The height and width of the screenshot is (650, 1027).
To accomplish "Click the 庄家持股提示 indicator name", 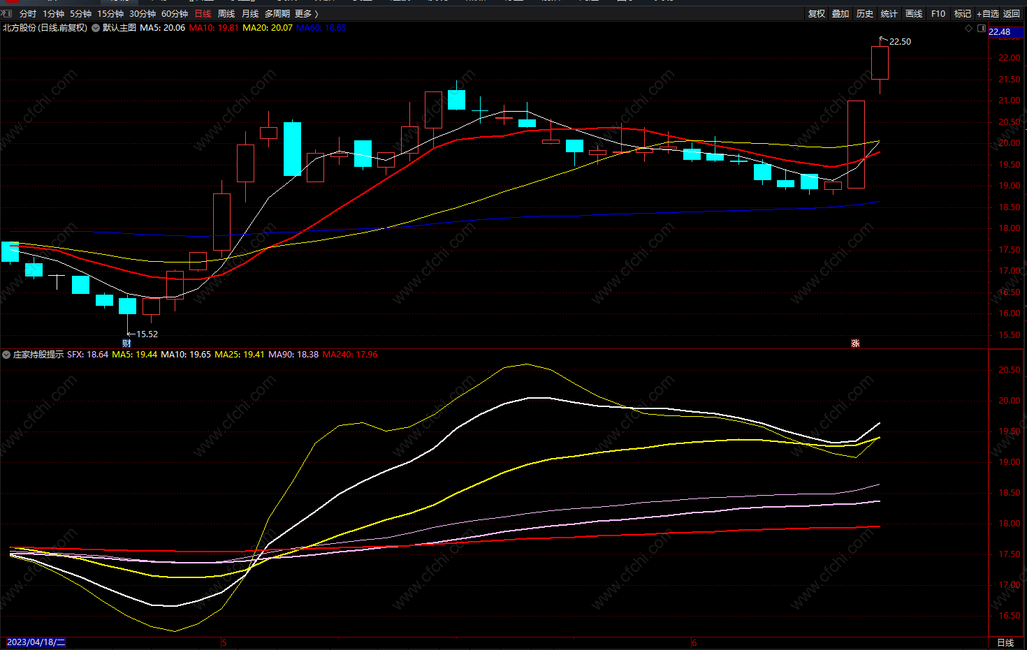I will coord(38,355).
